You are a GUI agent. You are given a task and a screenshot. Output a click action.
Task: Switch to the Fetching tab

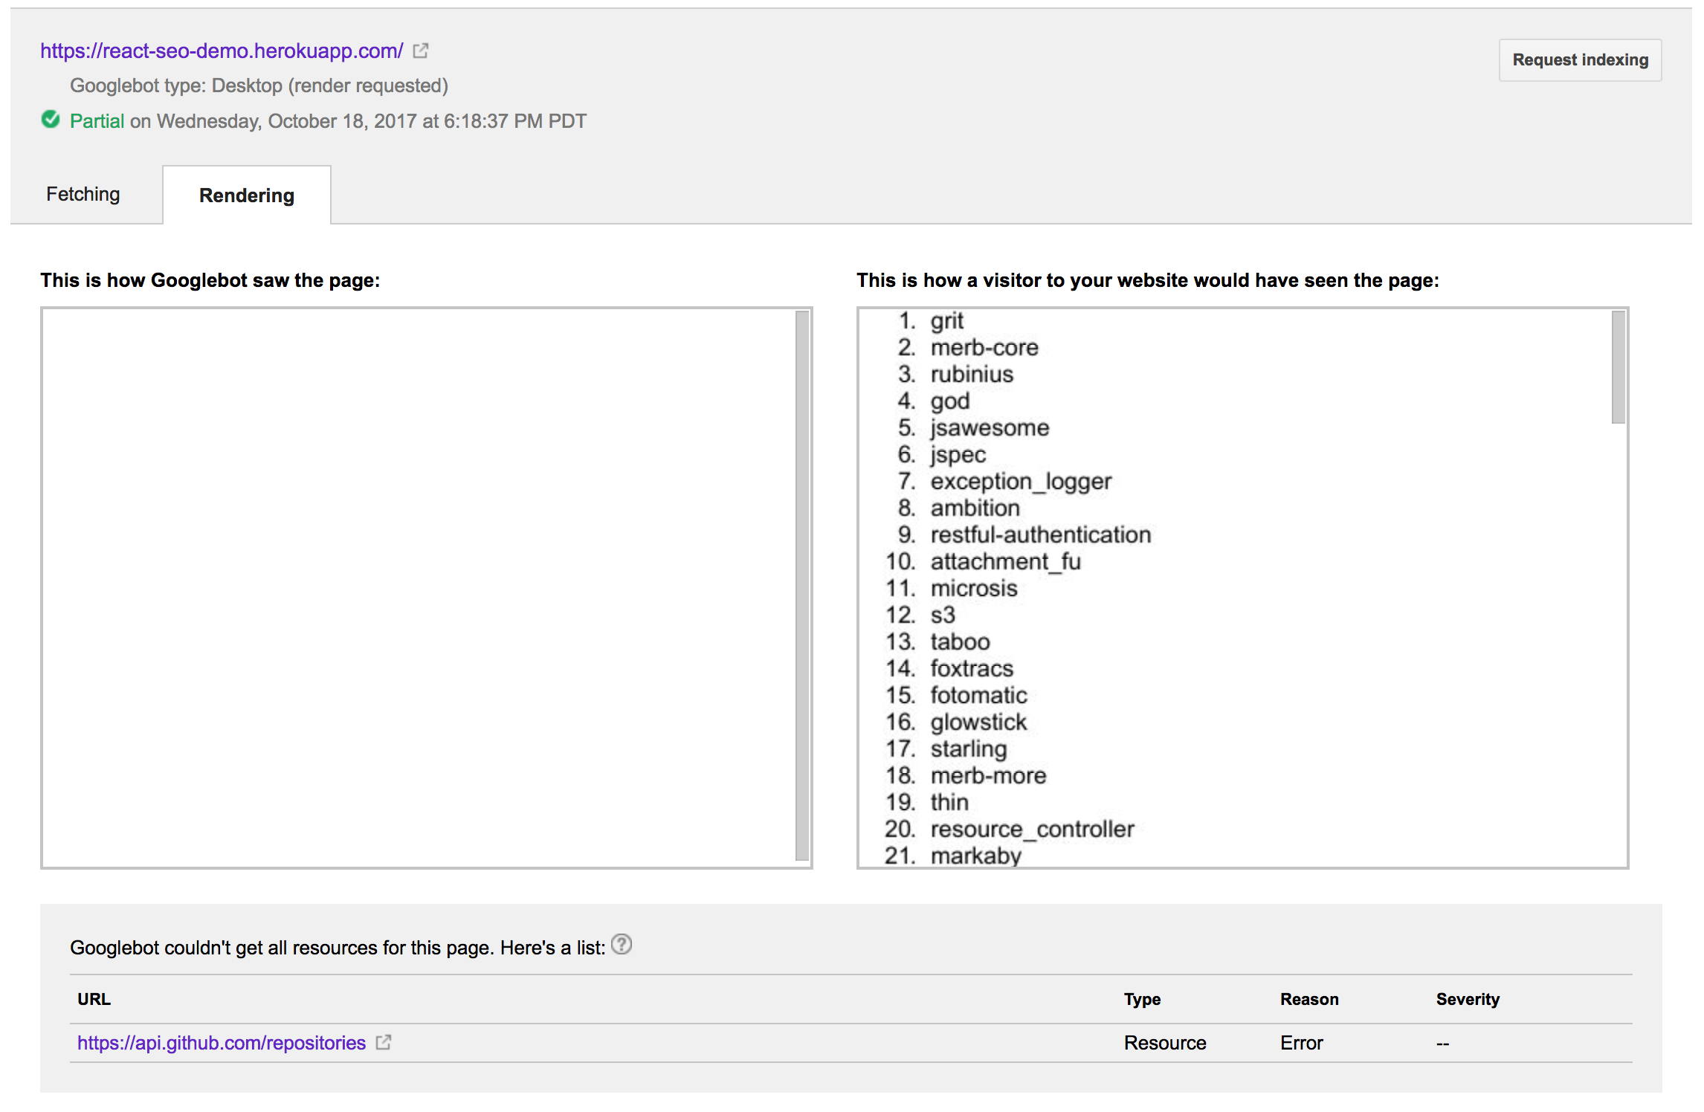(x=83, y=194)
